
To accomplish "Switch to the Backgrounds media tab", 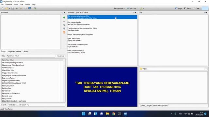I will click(x=163, y=105).
